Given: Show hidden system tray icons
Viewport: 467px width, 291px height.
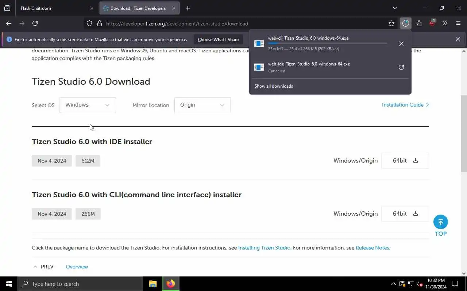Looking at the screenshot, I should pos(393,284).
